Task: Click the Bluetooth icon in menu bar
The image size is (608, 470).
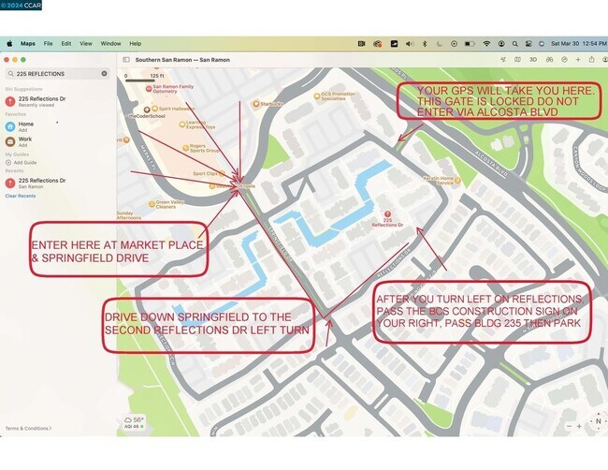Action: click(x=425, y=44)
